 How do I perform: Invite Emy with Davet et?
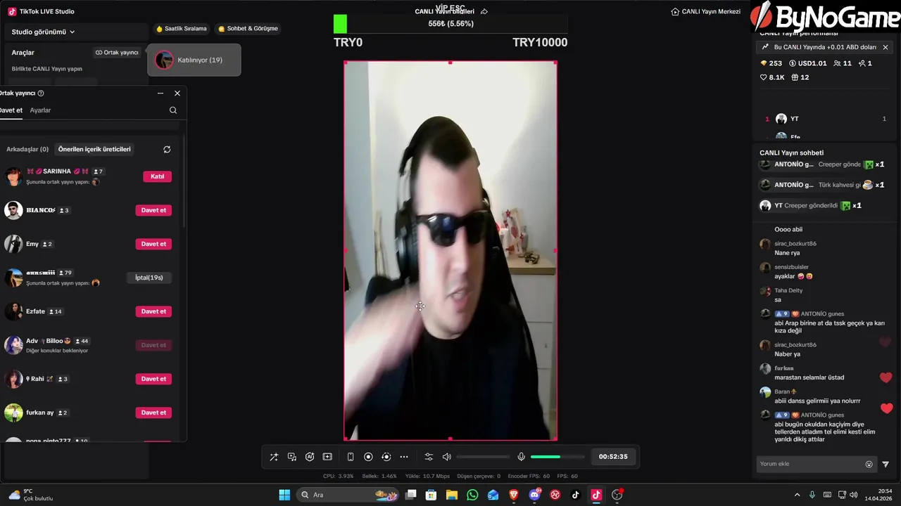point(153,244)
